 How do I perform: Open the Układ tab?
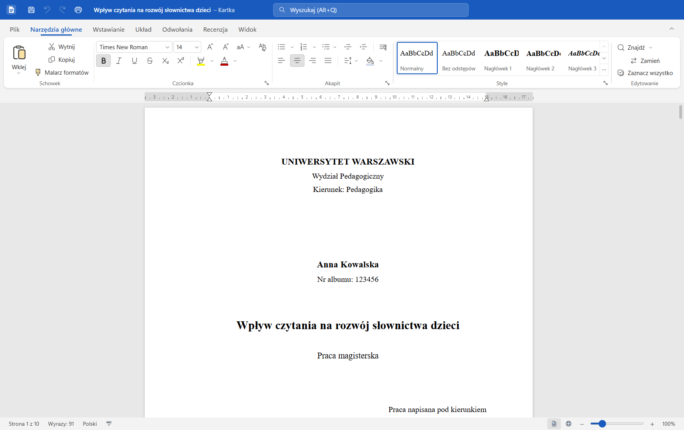[143, 29]
